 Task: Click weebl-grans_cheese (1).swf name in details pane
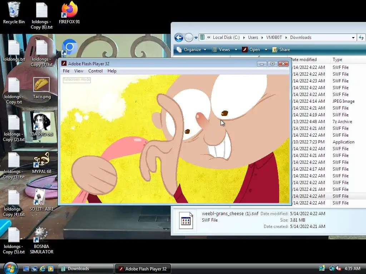(230, 214)
